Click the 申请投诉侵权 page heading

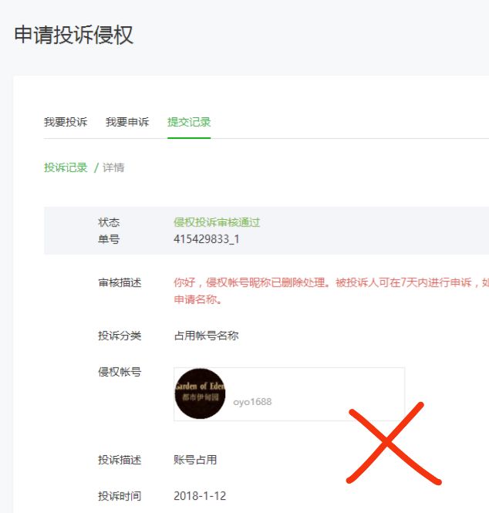tap(73, 35)
